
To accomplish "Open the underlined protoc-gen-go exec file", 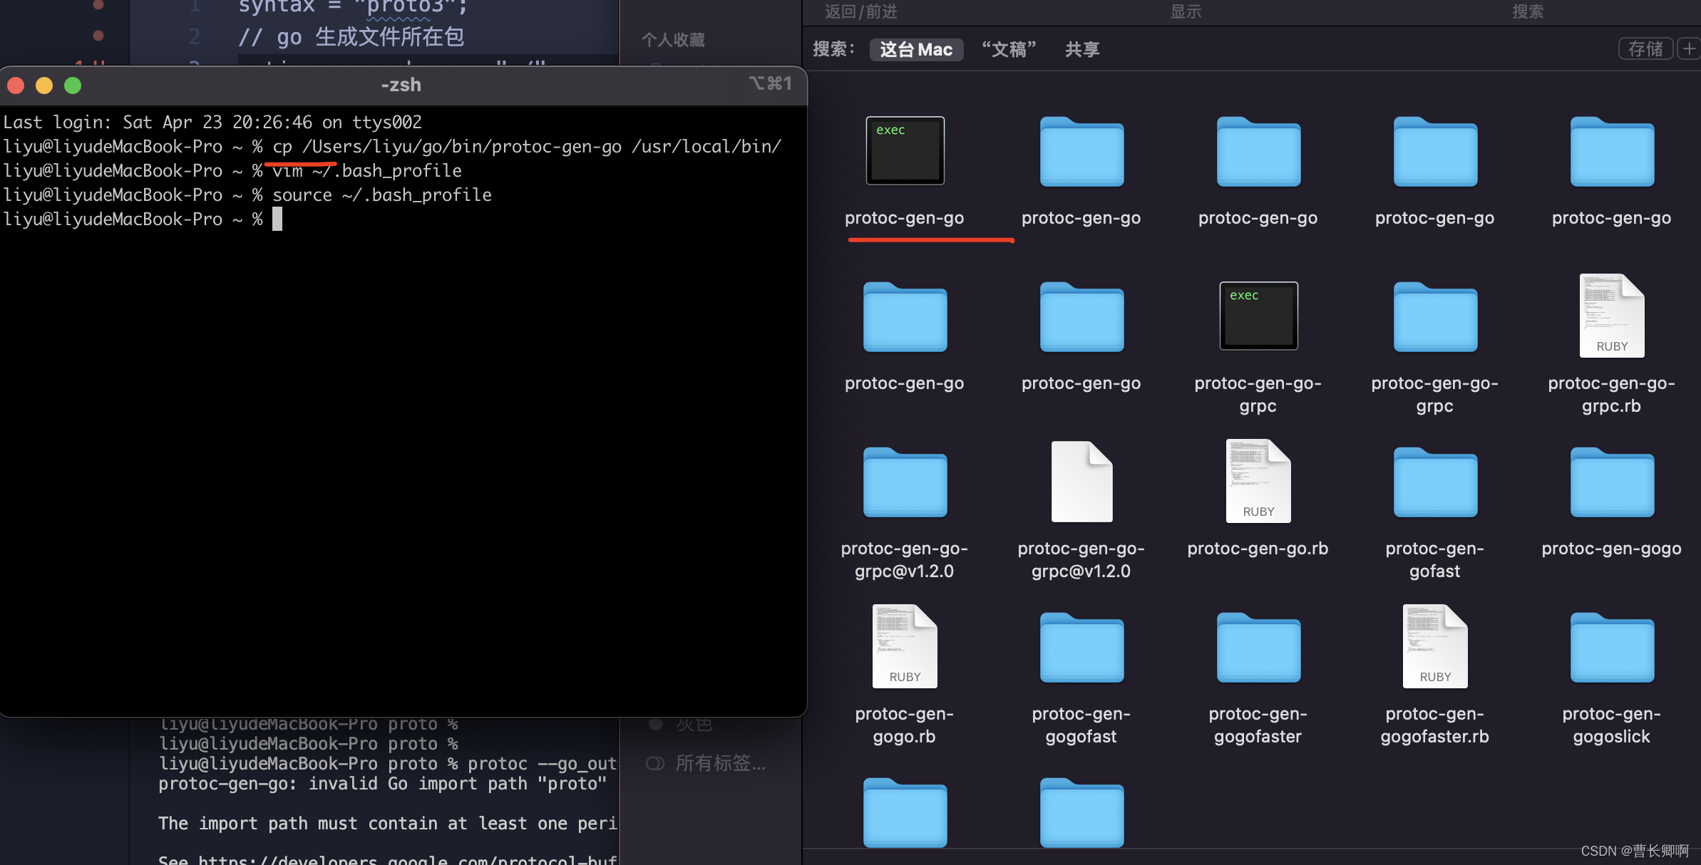I will (905, 151).
